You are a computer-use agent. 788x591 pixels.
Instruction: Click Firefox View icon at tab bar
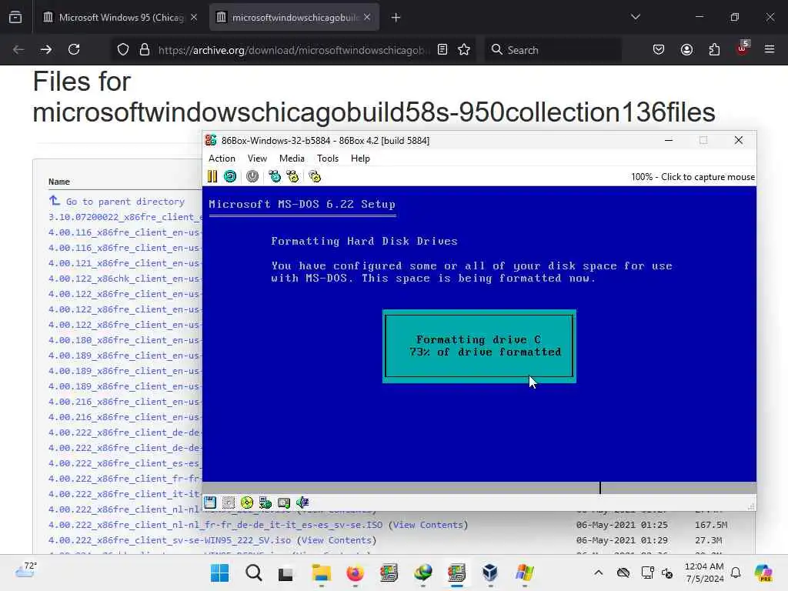point(15,18)
